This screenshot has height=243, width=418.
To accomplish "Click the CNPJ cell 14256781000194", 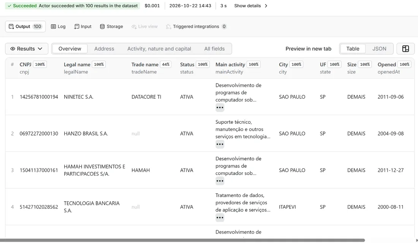I will (39, 97).
